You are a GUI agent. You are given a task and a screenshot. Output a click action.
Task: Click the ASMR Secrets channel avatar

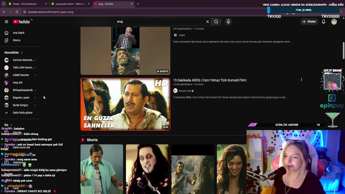[x=6, y=75]
